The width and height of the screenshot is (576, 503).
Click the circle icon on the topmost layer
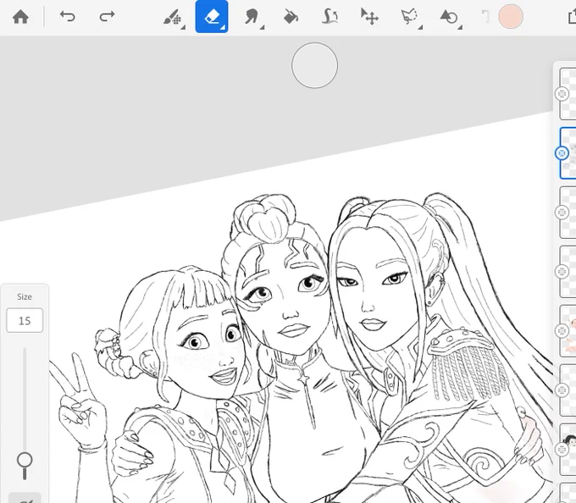tap(562, 94)
